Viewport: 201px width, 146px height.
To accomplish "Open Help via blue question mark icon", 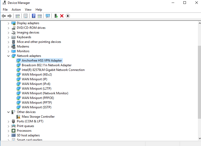I will (33, 16).
